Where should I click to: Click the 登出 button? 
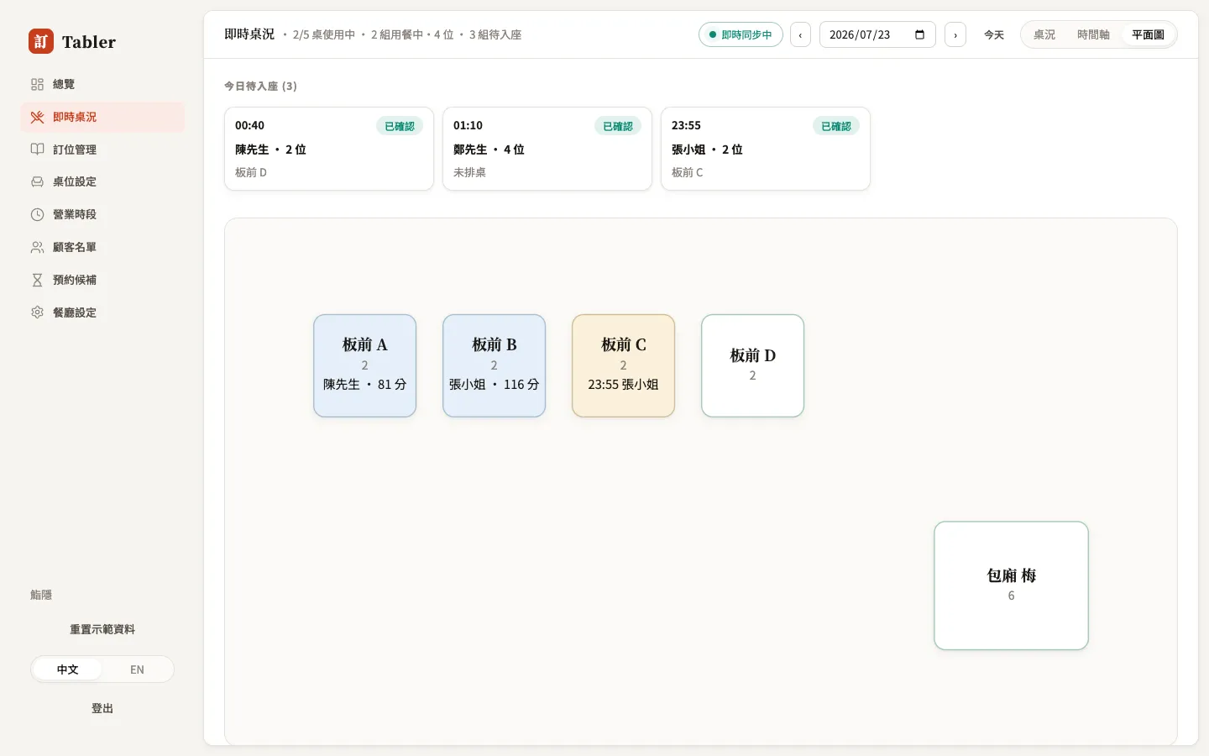tap(102, 708)
